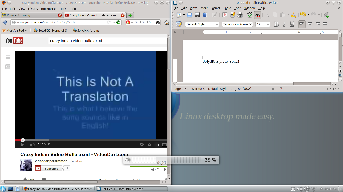
Task: Click the YouTube video progress bar
Action: point(91,140)
